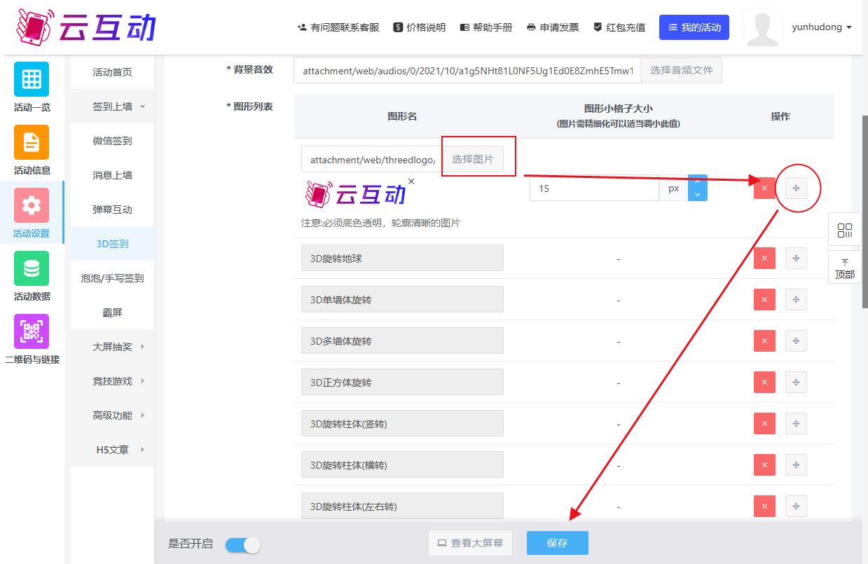Toggle the 是否开启 switch
The height and width of the screenshot is (564, 868).
(243, 544)
